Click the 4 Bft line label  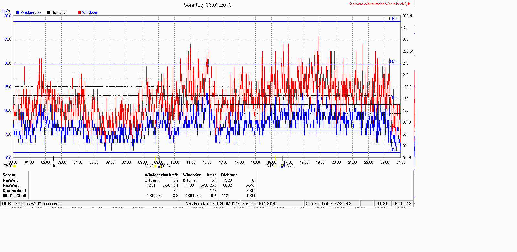point(393,61)
